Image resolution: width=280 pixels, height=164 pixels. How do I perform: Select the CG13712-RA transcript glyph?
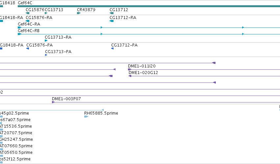(x=112, y=21)
